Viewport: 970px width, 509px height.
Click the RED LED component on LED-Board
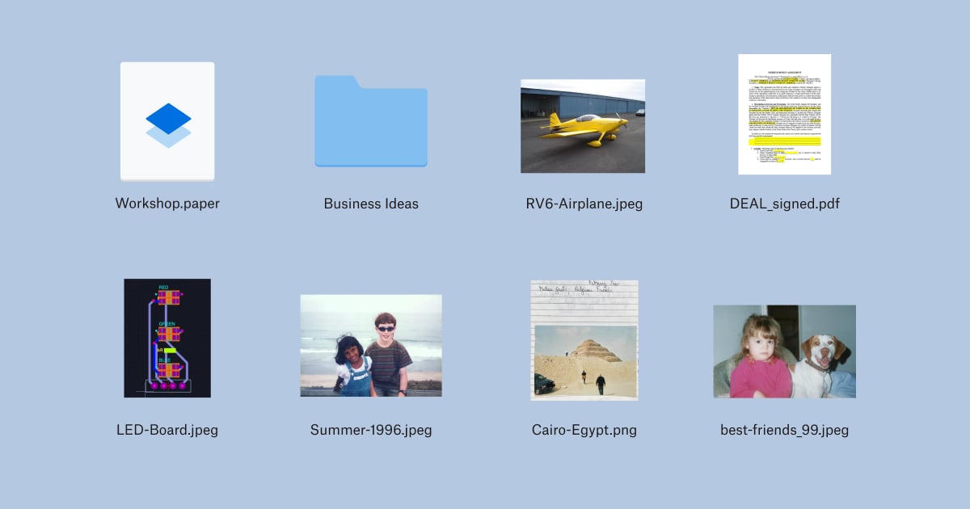point(168,297)
